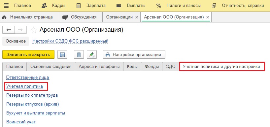Click the pencil with clock history icon

click(x=92, y=55)
